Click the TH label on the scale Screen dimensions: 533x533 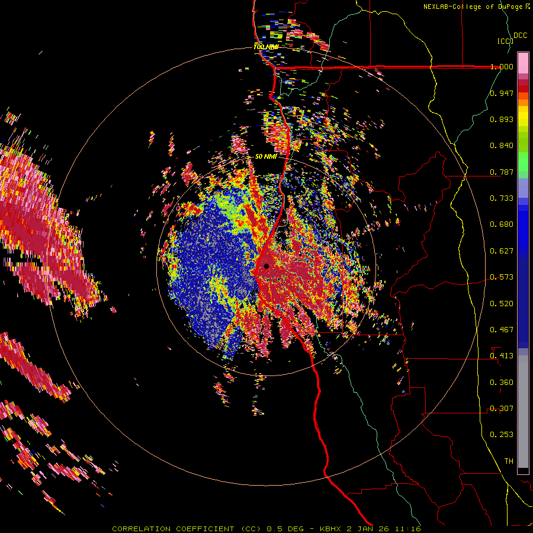[x=509, y=461]
